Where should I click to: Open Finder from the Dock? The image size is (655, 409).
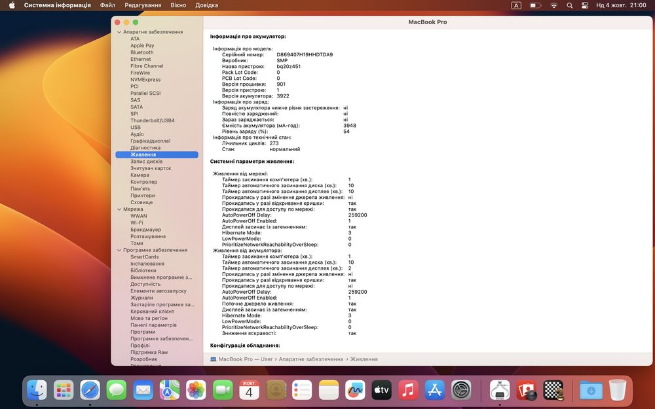(37, 390)
